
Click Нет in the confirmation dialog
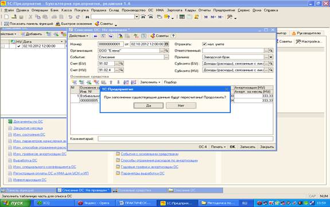tap(181, 105)
